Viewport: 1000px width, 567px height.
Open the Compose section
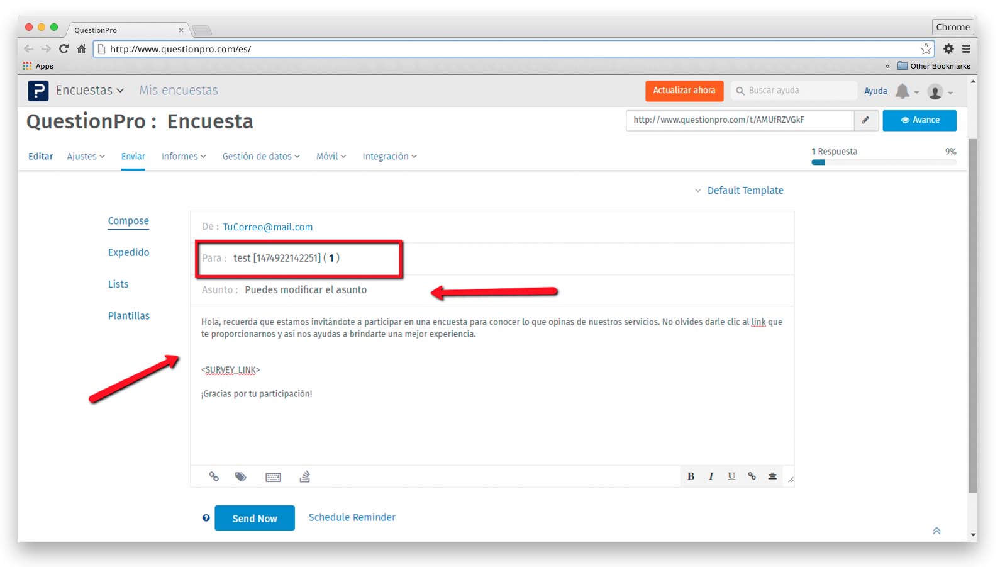click(x=128, y=221)
